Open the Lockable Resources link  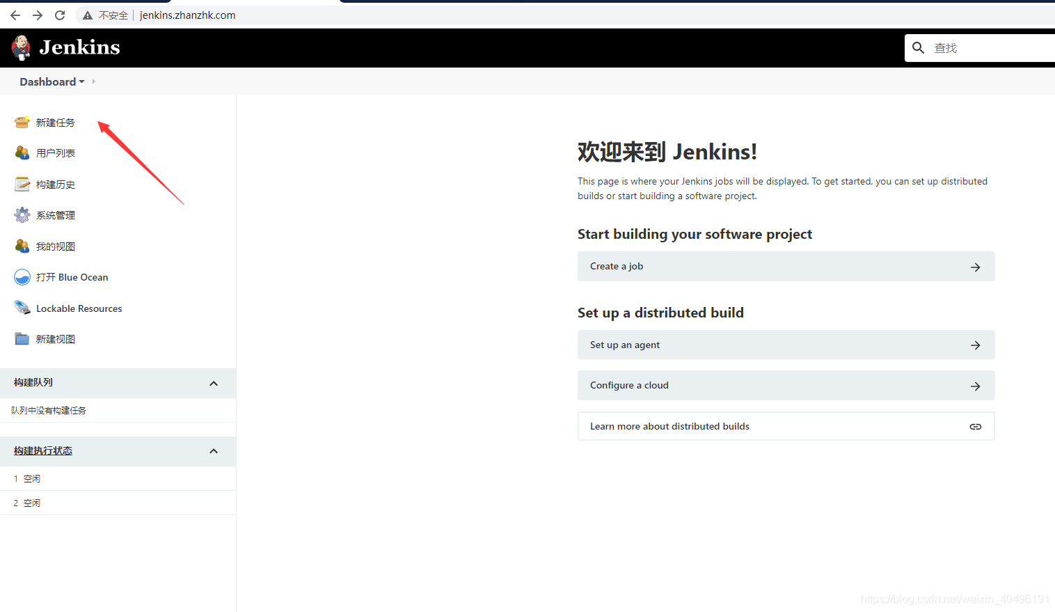click(x=79, y=308)
